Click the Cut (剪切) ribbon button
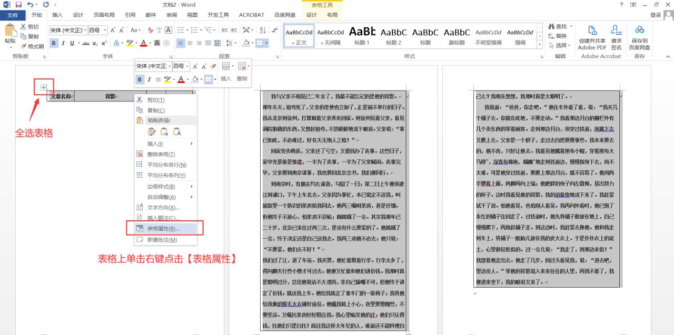 tap(29, 27)
